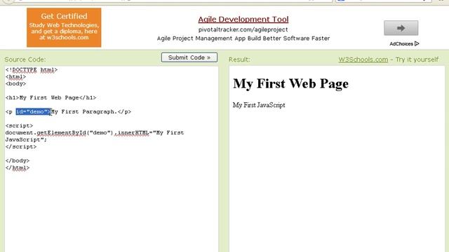
Task: Click the closing </body> tag line
Action: [18, 161]
